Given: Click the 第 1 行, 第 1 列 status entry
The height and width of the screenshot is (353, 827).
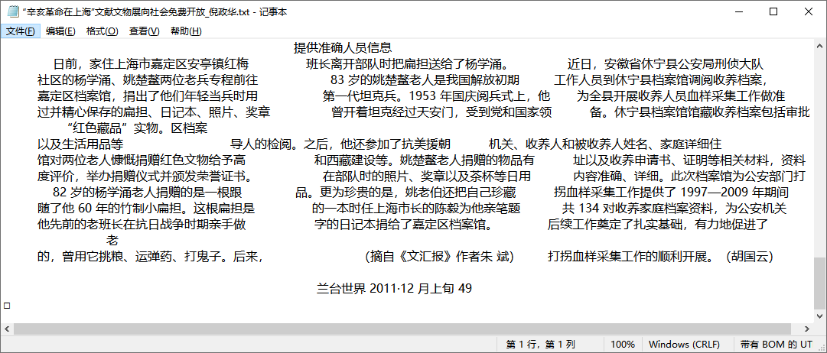Looking at the screenshot, I should click(x=541, y=345).
